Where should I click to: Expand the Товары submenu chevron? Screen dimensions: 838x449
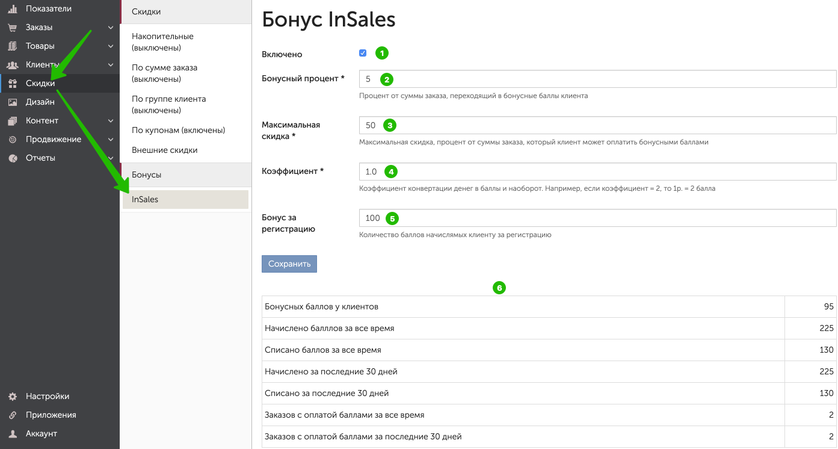click(111, 46)
